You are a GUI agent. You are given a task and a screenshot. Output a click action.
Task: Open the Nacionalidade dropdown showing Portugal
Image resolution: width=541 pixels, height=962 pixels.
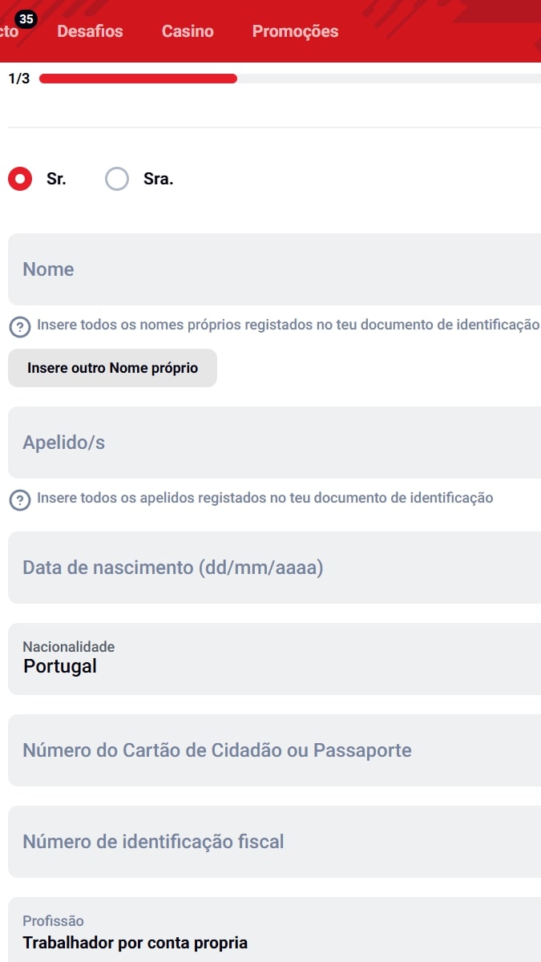[274, 659]
